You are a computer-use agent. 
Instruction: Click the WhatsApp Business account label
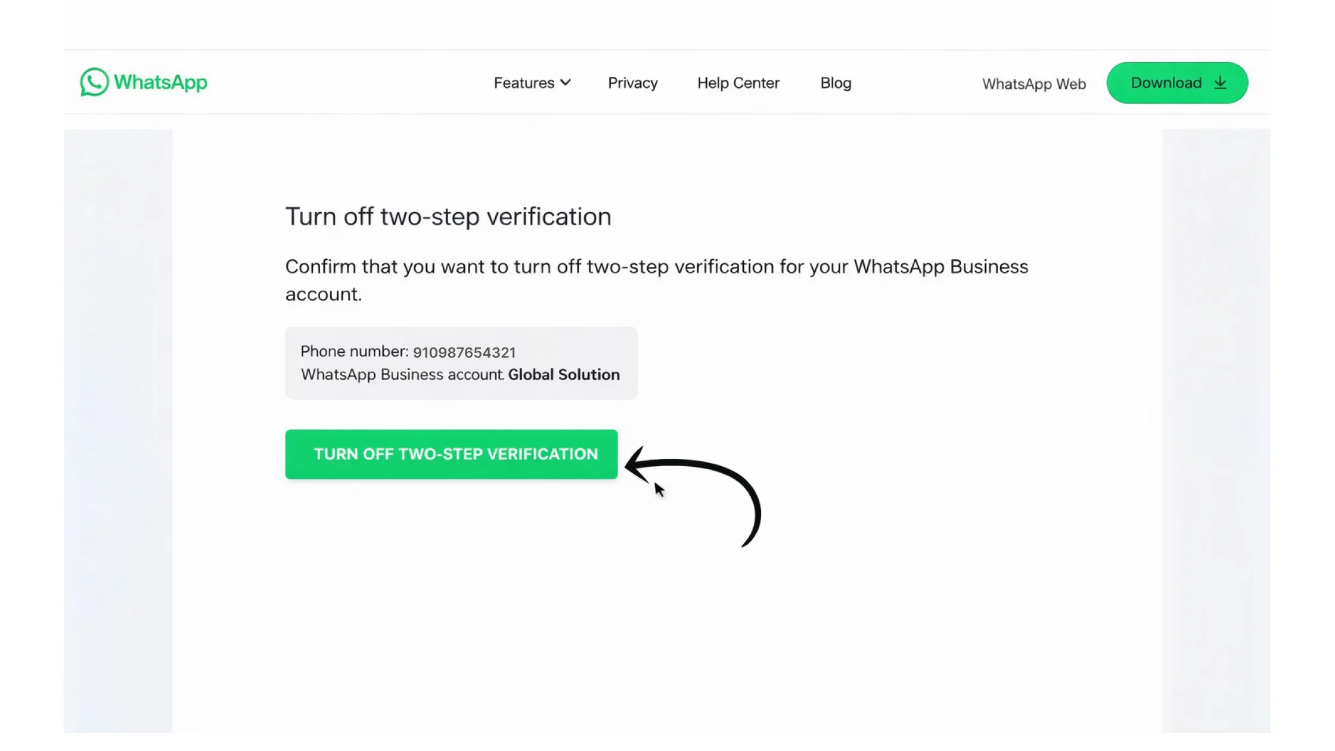click(402, 374)
